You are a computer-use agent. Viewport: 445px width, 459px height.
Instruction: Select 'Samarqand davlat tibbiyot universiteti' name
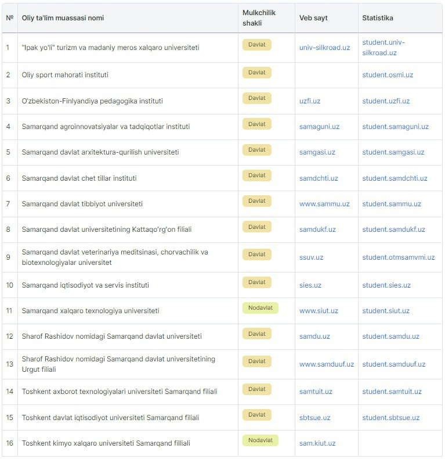[82, 204]
